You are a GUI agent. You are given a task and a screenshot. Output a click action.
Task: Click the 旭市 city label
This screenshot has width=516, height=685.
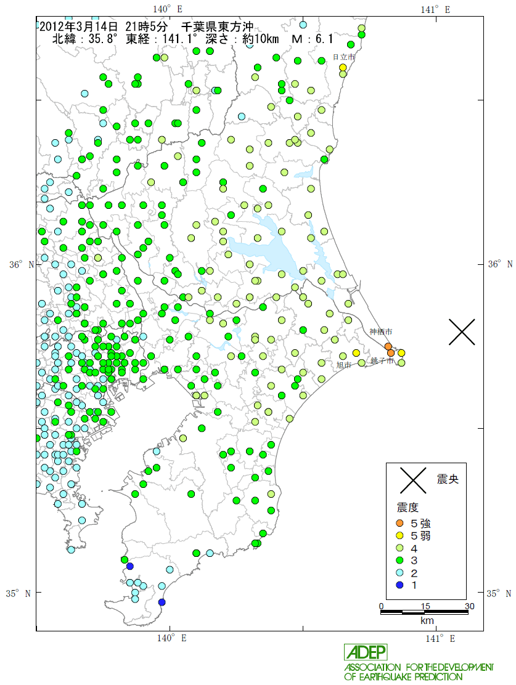coord(344,365)
